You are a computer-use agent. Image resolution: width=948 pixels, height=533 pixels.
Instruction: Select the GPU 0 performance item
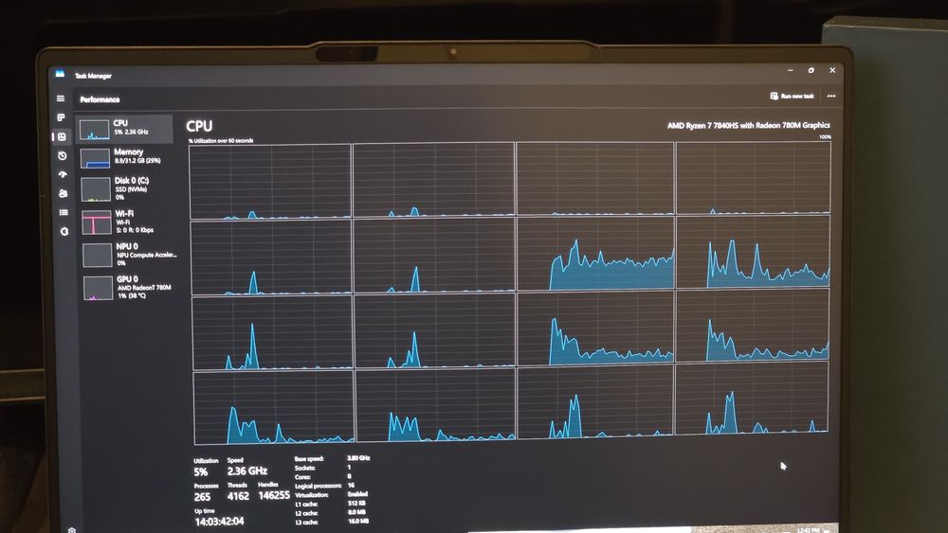coord(128,287)
